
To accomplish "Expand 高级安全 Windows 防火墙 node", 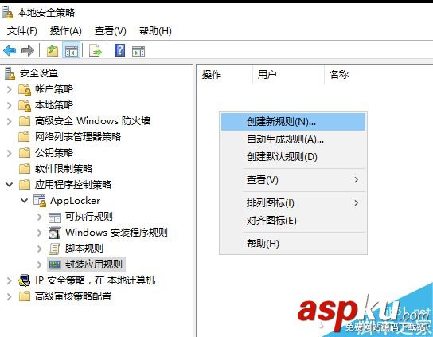I will click(9, 121).
